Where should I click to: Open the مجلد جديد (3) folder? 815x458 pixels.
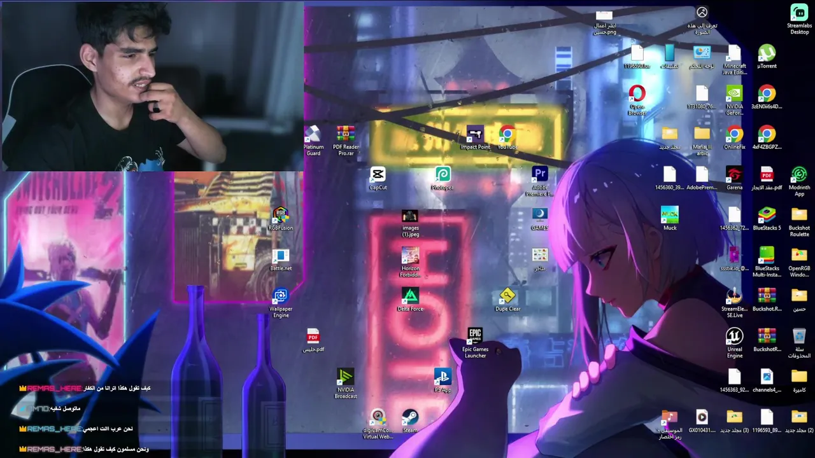tap(734, 421)
